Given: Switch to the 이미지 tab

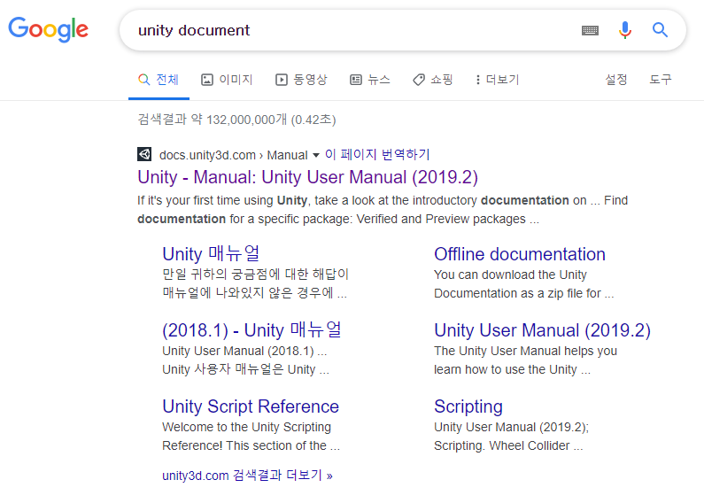Looking at the screenshot, I should pyautogui.click(x=227, y=80).
